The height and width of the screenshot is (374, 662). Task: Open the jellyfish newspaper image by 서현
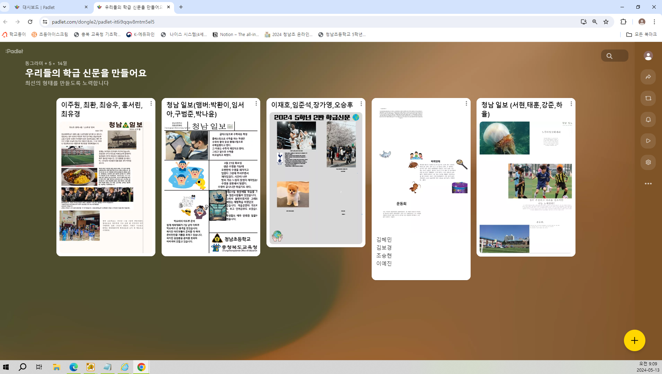(x=526, y=187)
